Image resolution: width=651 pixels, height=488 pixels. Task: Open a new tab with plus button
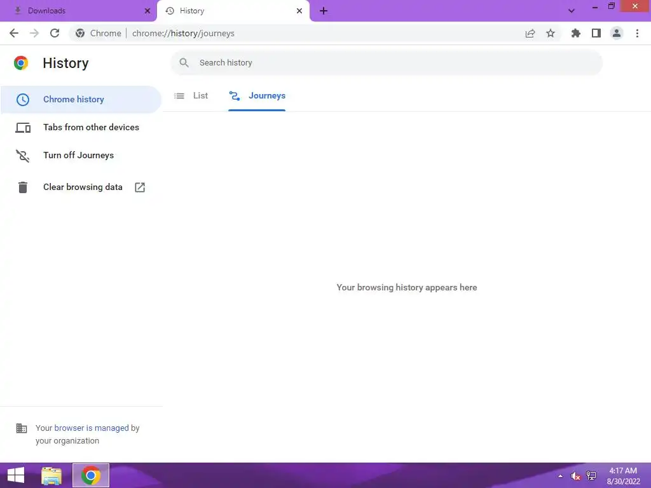pyautogui.click(x=324, y=11)
